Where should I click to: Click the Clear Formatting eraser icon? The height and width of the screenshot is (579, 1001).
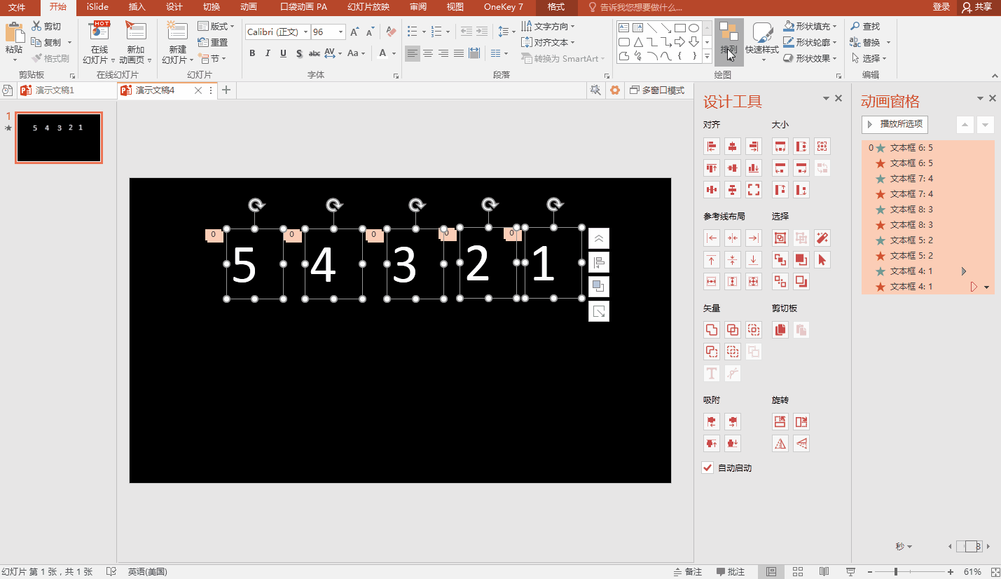pyautogui.click(x=391, y=32)
